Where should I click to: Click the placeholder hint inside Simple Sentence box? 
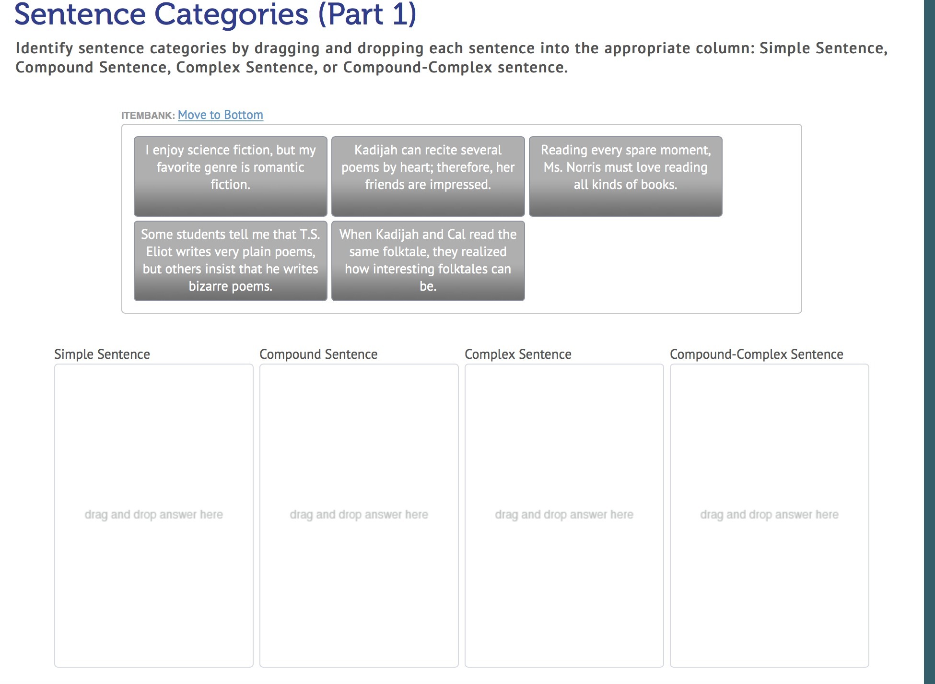pyautogui.click(x=153, y=515)
